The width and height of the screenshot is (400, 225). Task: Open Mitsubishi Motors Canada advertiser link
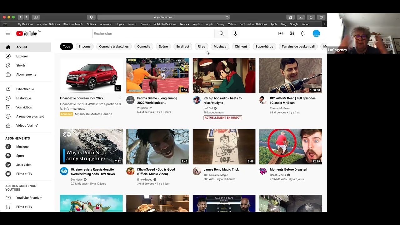point(93,114)
